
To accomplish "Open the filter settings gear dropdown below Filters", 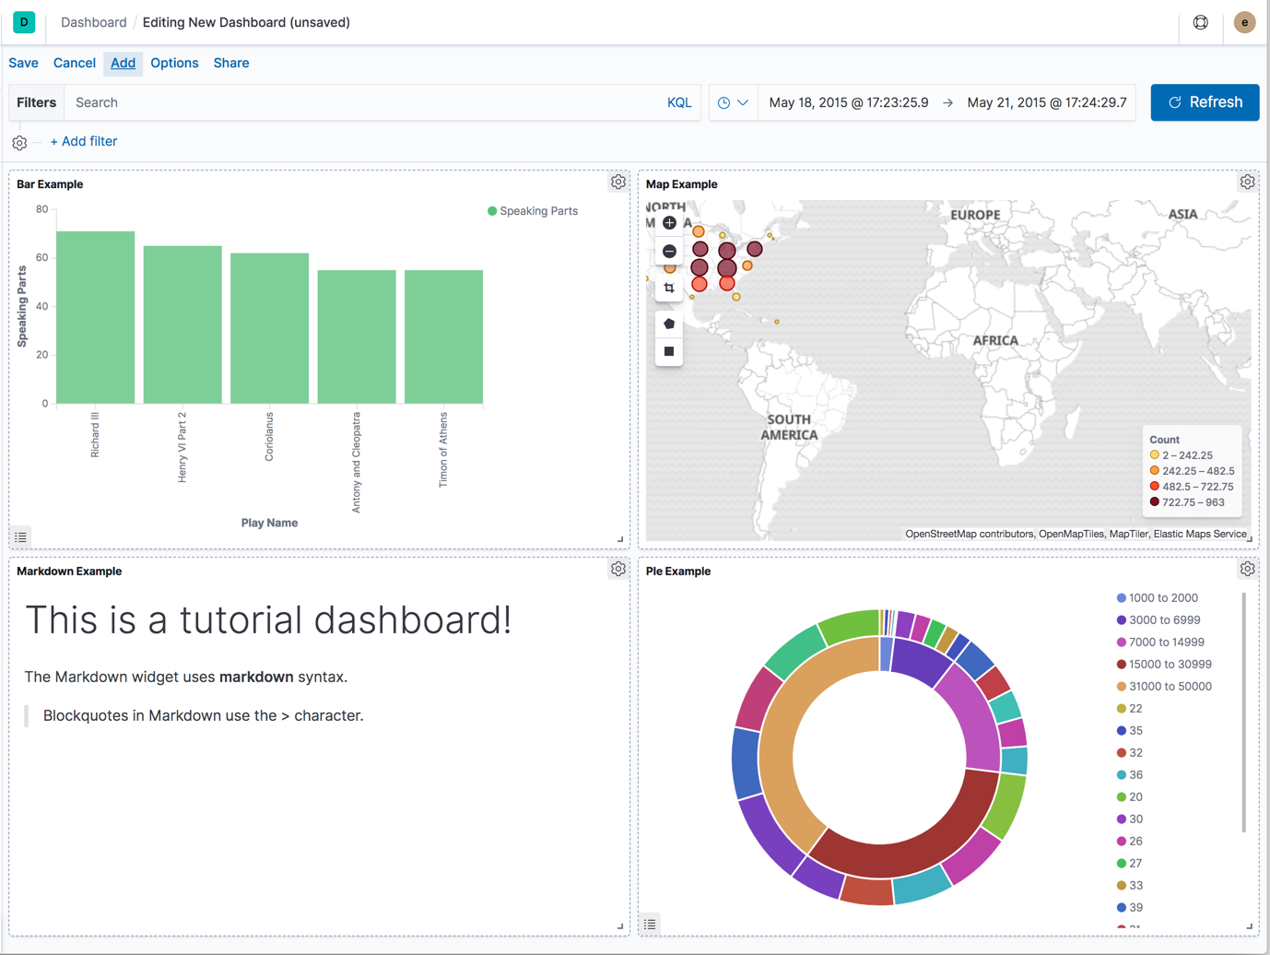I will 19,142.
